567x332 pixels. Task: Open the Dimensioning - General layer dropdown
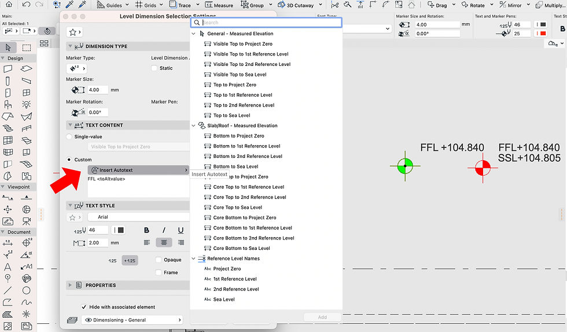(132, 320)
